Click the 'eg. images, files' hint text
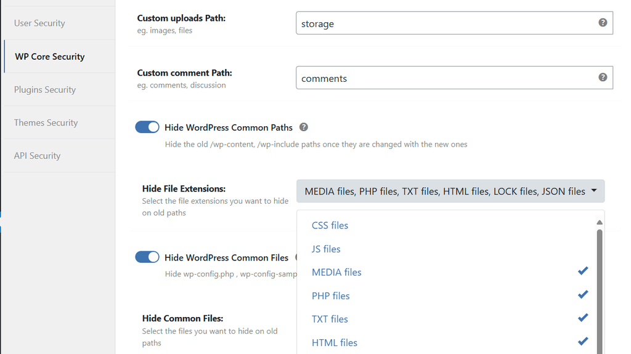 coord(165,31)
